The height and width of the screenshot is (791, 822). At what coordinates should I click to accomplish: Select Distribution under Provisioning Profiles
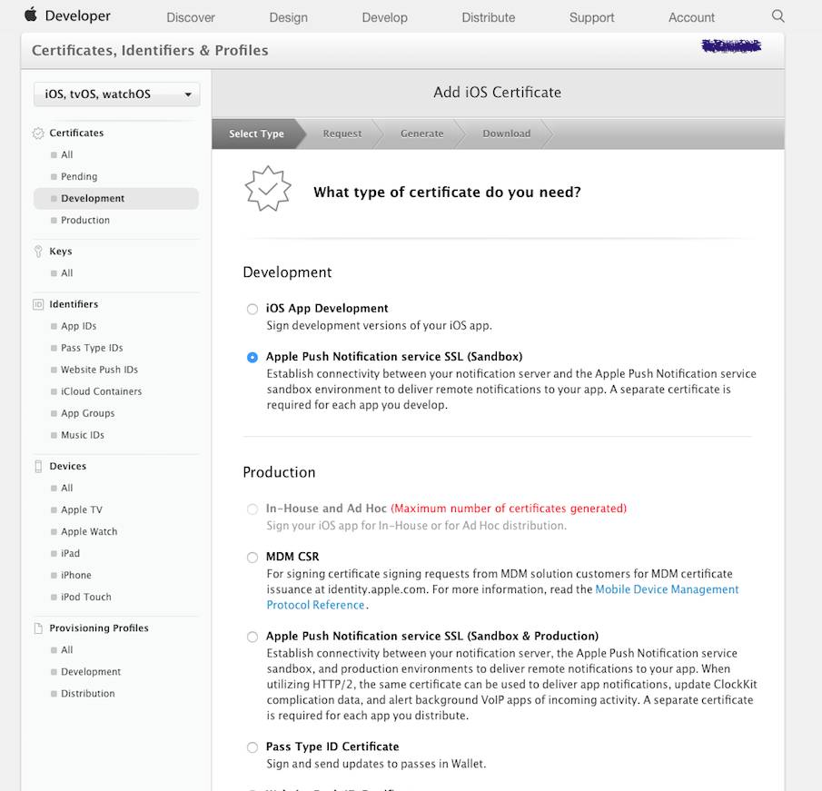(x=88, y=694)
